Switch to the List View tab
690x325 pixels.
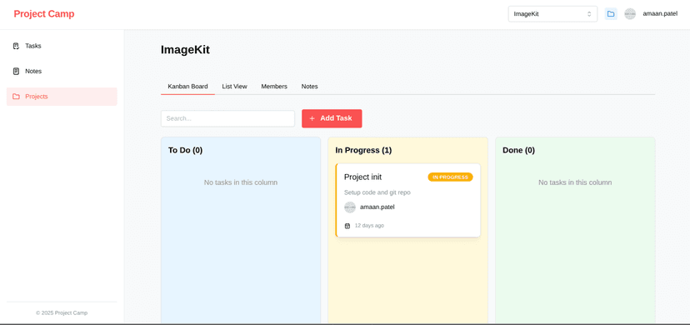[234, 87]
